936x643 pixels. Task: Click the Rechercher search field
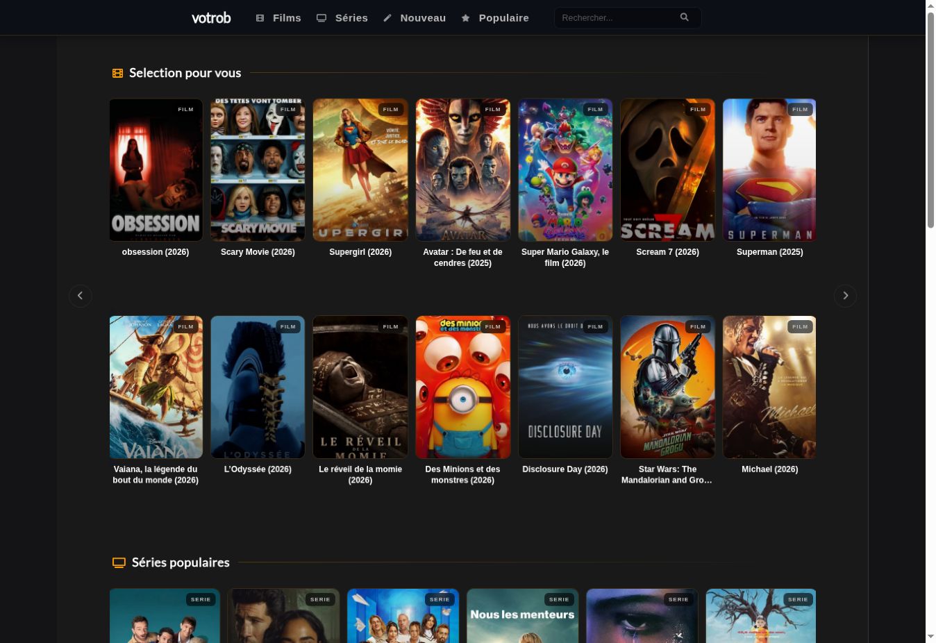tap(628, 17)
